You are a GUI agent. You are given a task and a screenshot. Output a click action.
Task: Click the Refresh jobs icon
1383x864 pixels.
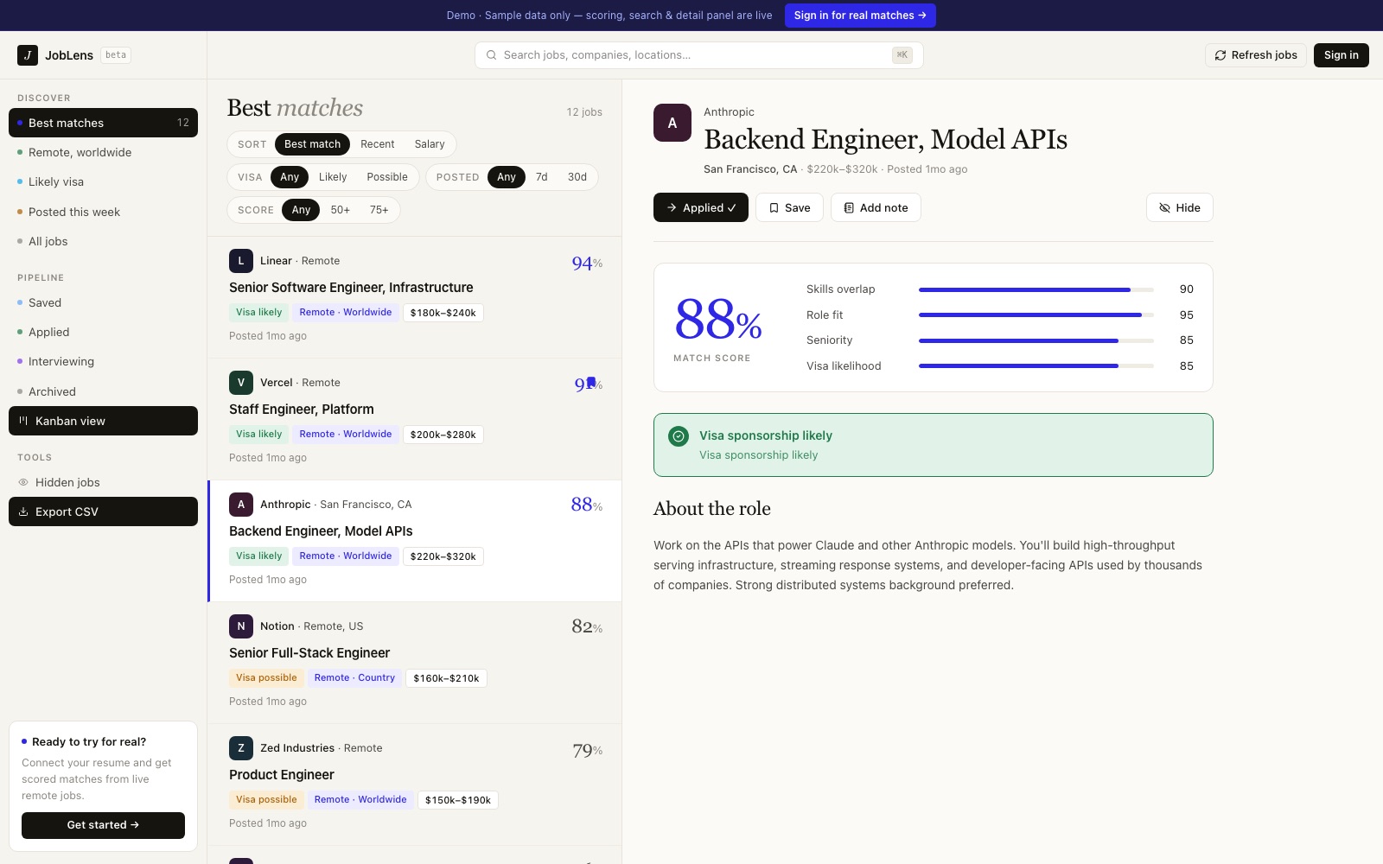pyautogui.click(x=1220, y=55)
